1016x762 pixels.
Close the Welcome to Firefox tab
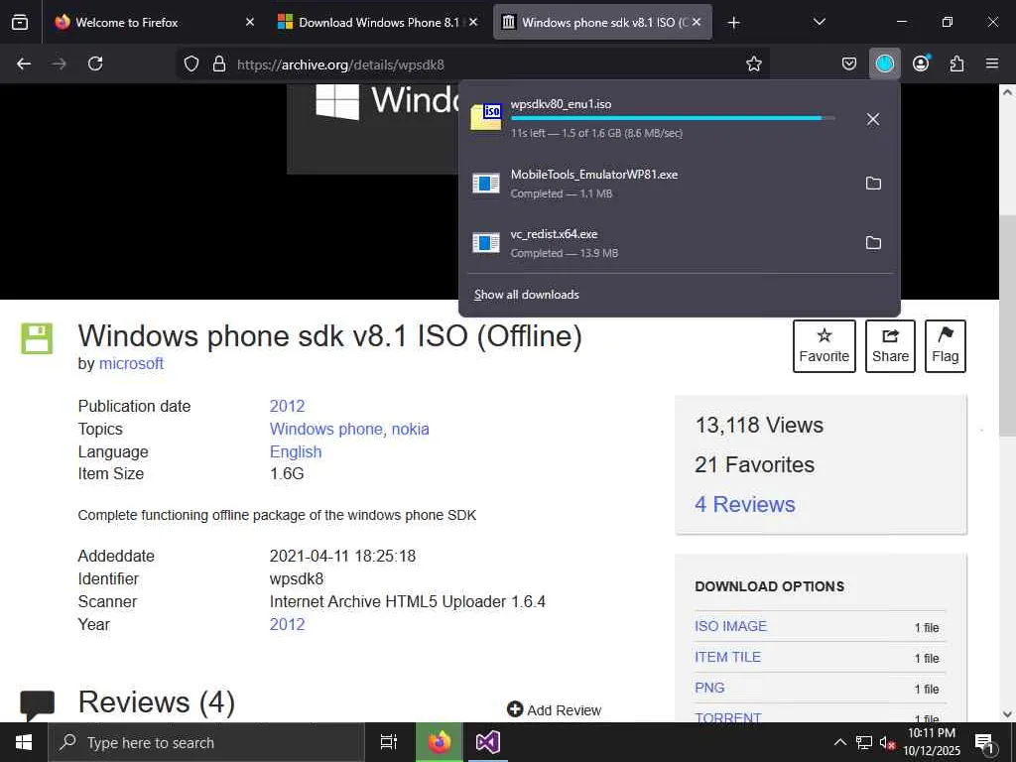250,22
